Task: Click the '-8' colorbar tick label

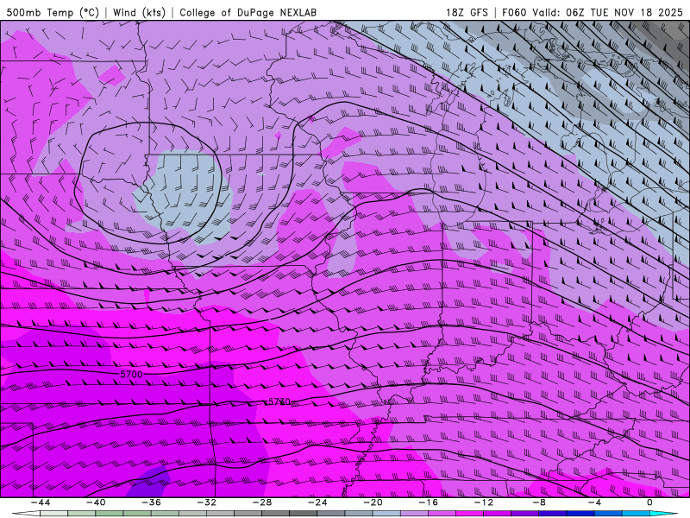Action: pos(539,502)
